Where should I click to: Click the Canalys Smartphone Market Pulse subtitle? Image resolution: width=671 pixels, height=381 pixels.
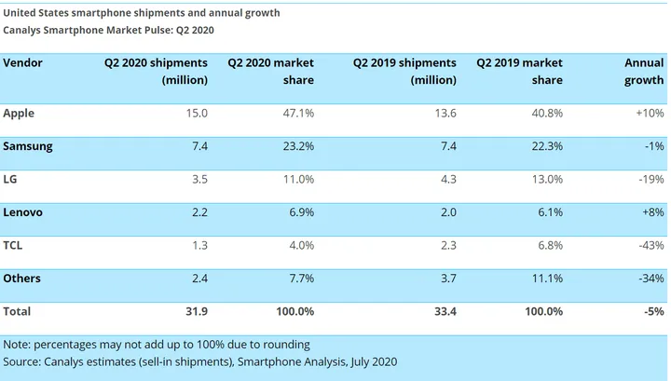[x=109, y=31]
